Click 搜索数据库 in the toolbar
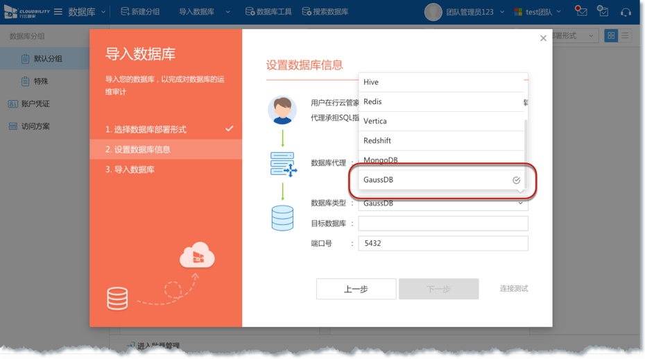 (x=325, y=12)
